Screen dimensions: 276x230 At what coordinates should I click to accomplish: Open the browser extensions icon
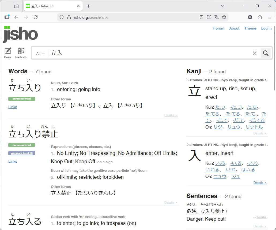pyautogui.click(x=259, y=17)
